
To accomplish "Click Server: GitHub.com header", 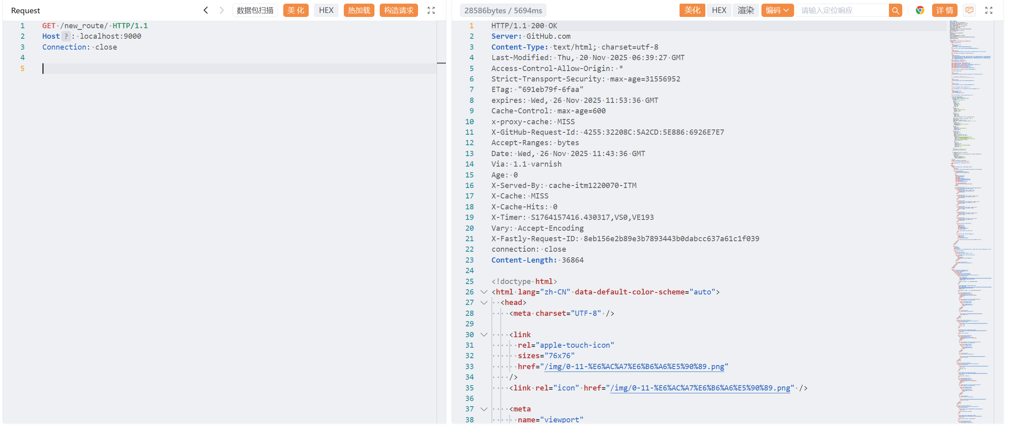I will click(x=531, y=36).
